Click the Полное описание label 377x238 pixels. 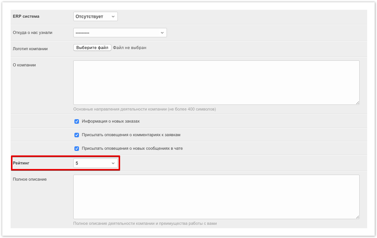30,179
